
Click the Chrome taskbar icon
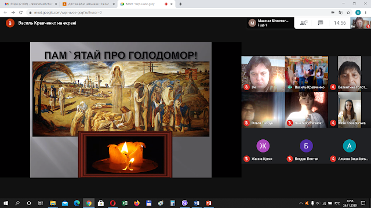89,203
